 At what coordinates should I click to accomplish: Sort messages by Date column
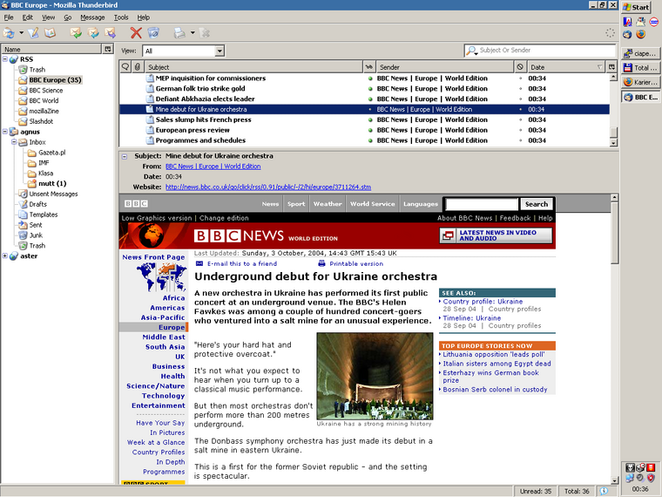566,67
